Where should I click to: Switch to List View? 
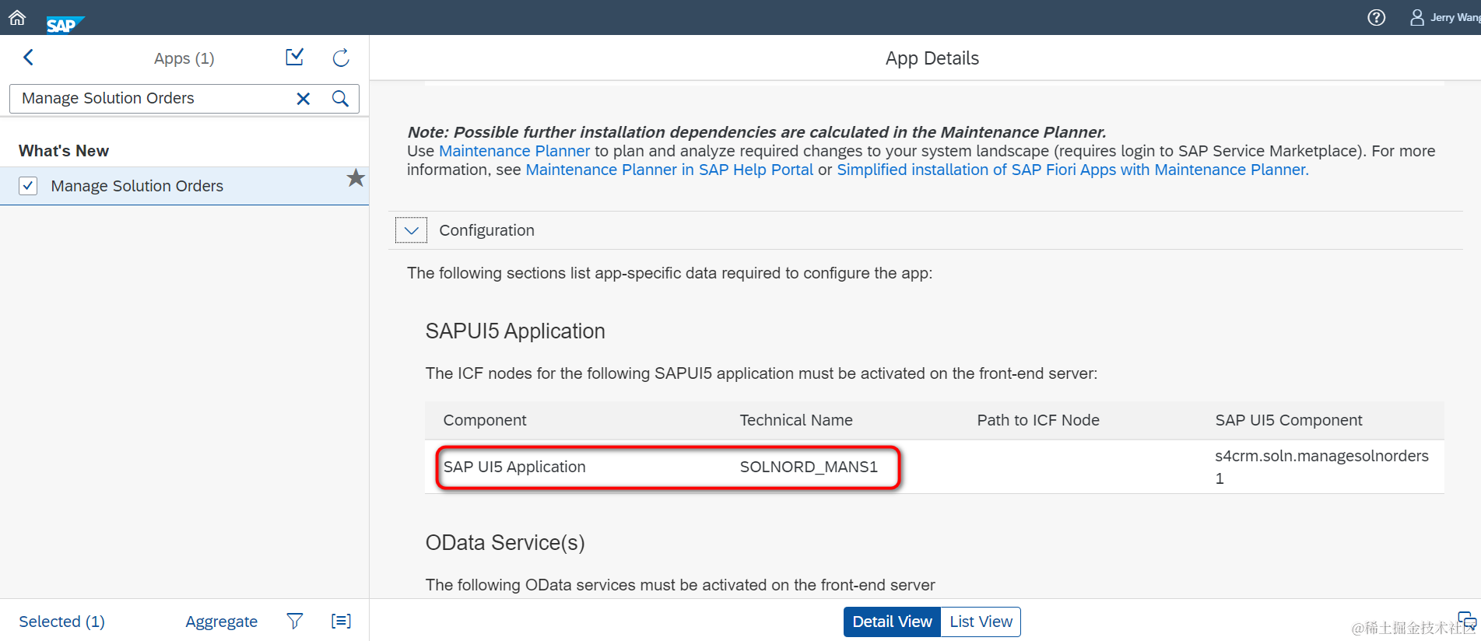[x=981, y=622]
